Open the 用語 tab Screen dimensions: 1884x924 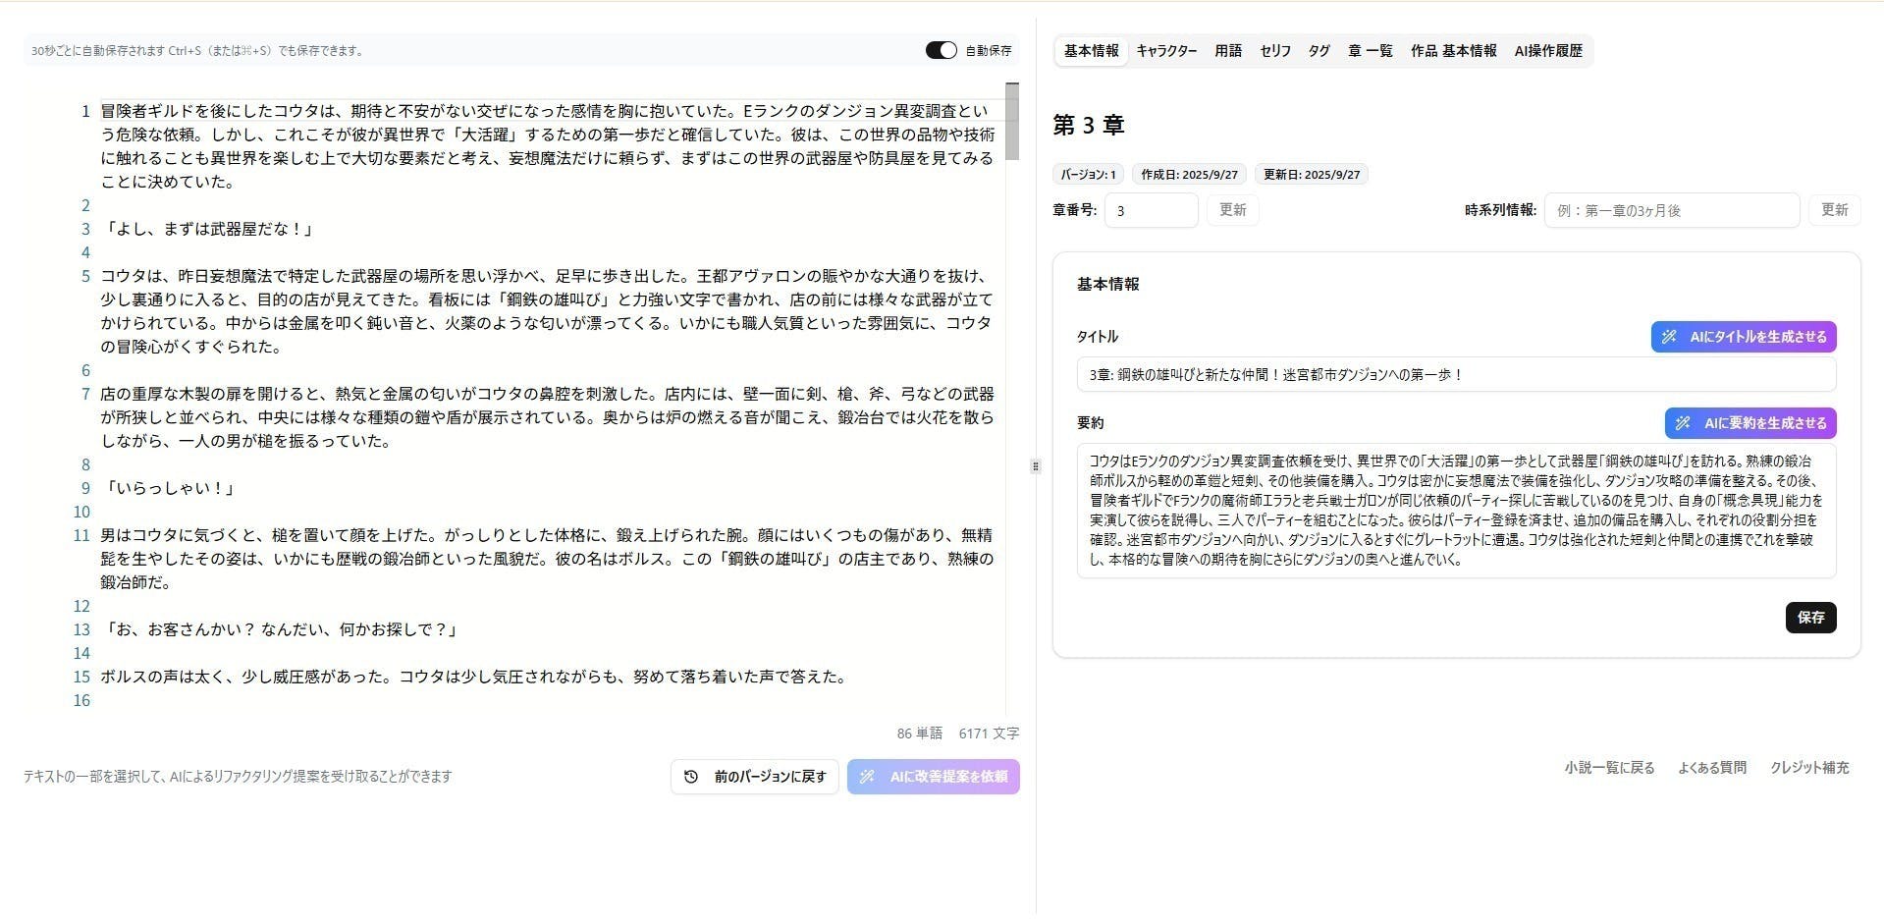(1227, 50)
